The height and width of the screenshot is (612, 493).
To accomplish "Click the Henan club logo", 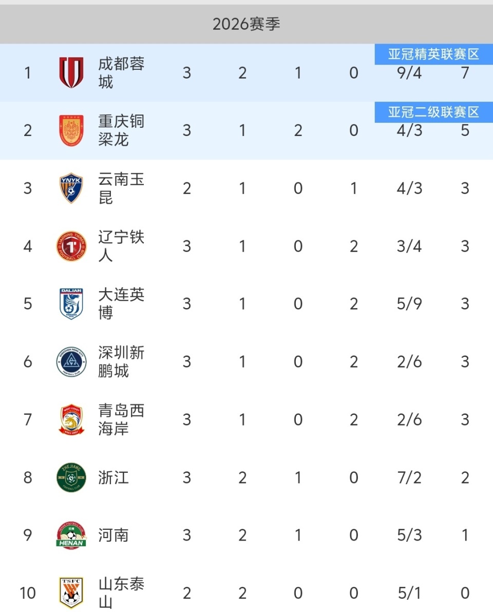I will (71, 535).
